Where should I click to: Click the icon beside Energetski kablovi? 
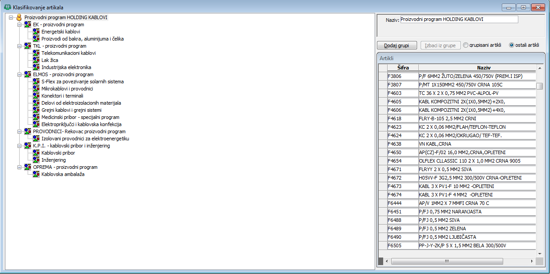pos(36,32)
